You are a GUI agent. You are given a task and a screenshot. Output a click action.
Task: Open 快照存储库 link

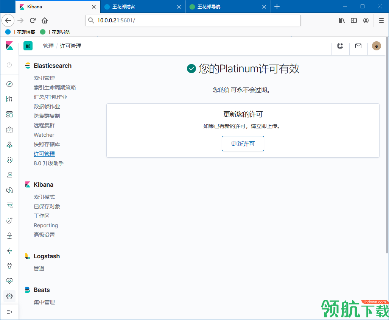click(x=47, y=144)
